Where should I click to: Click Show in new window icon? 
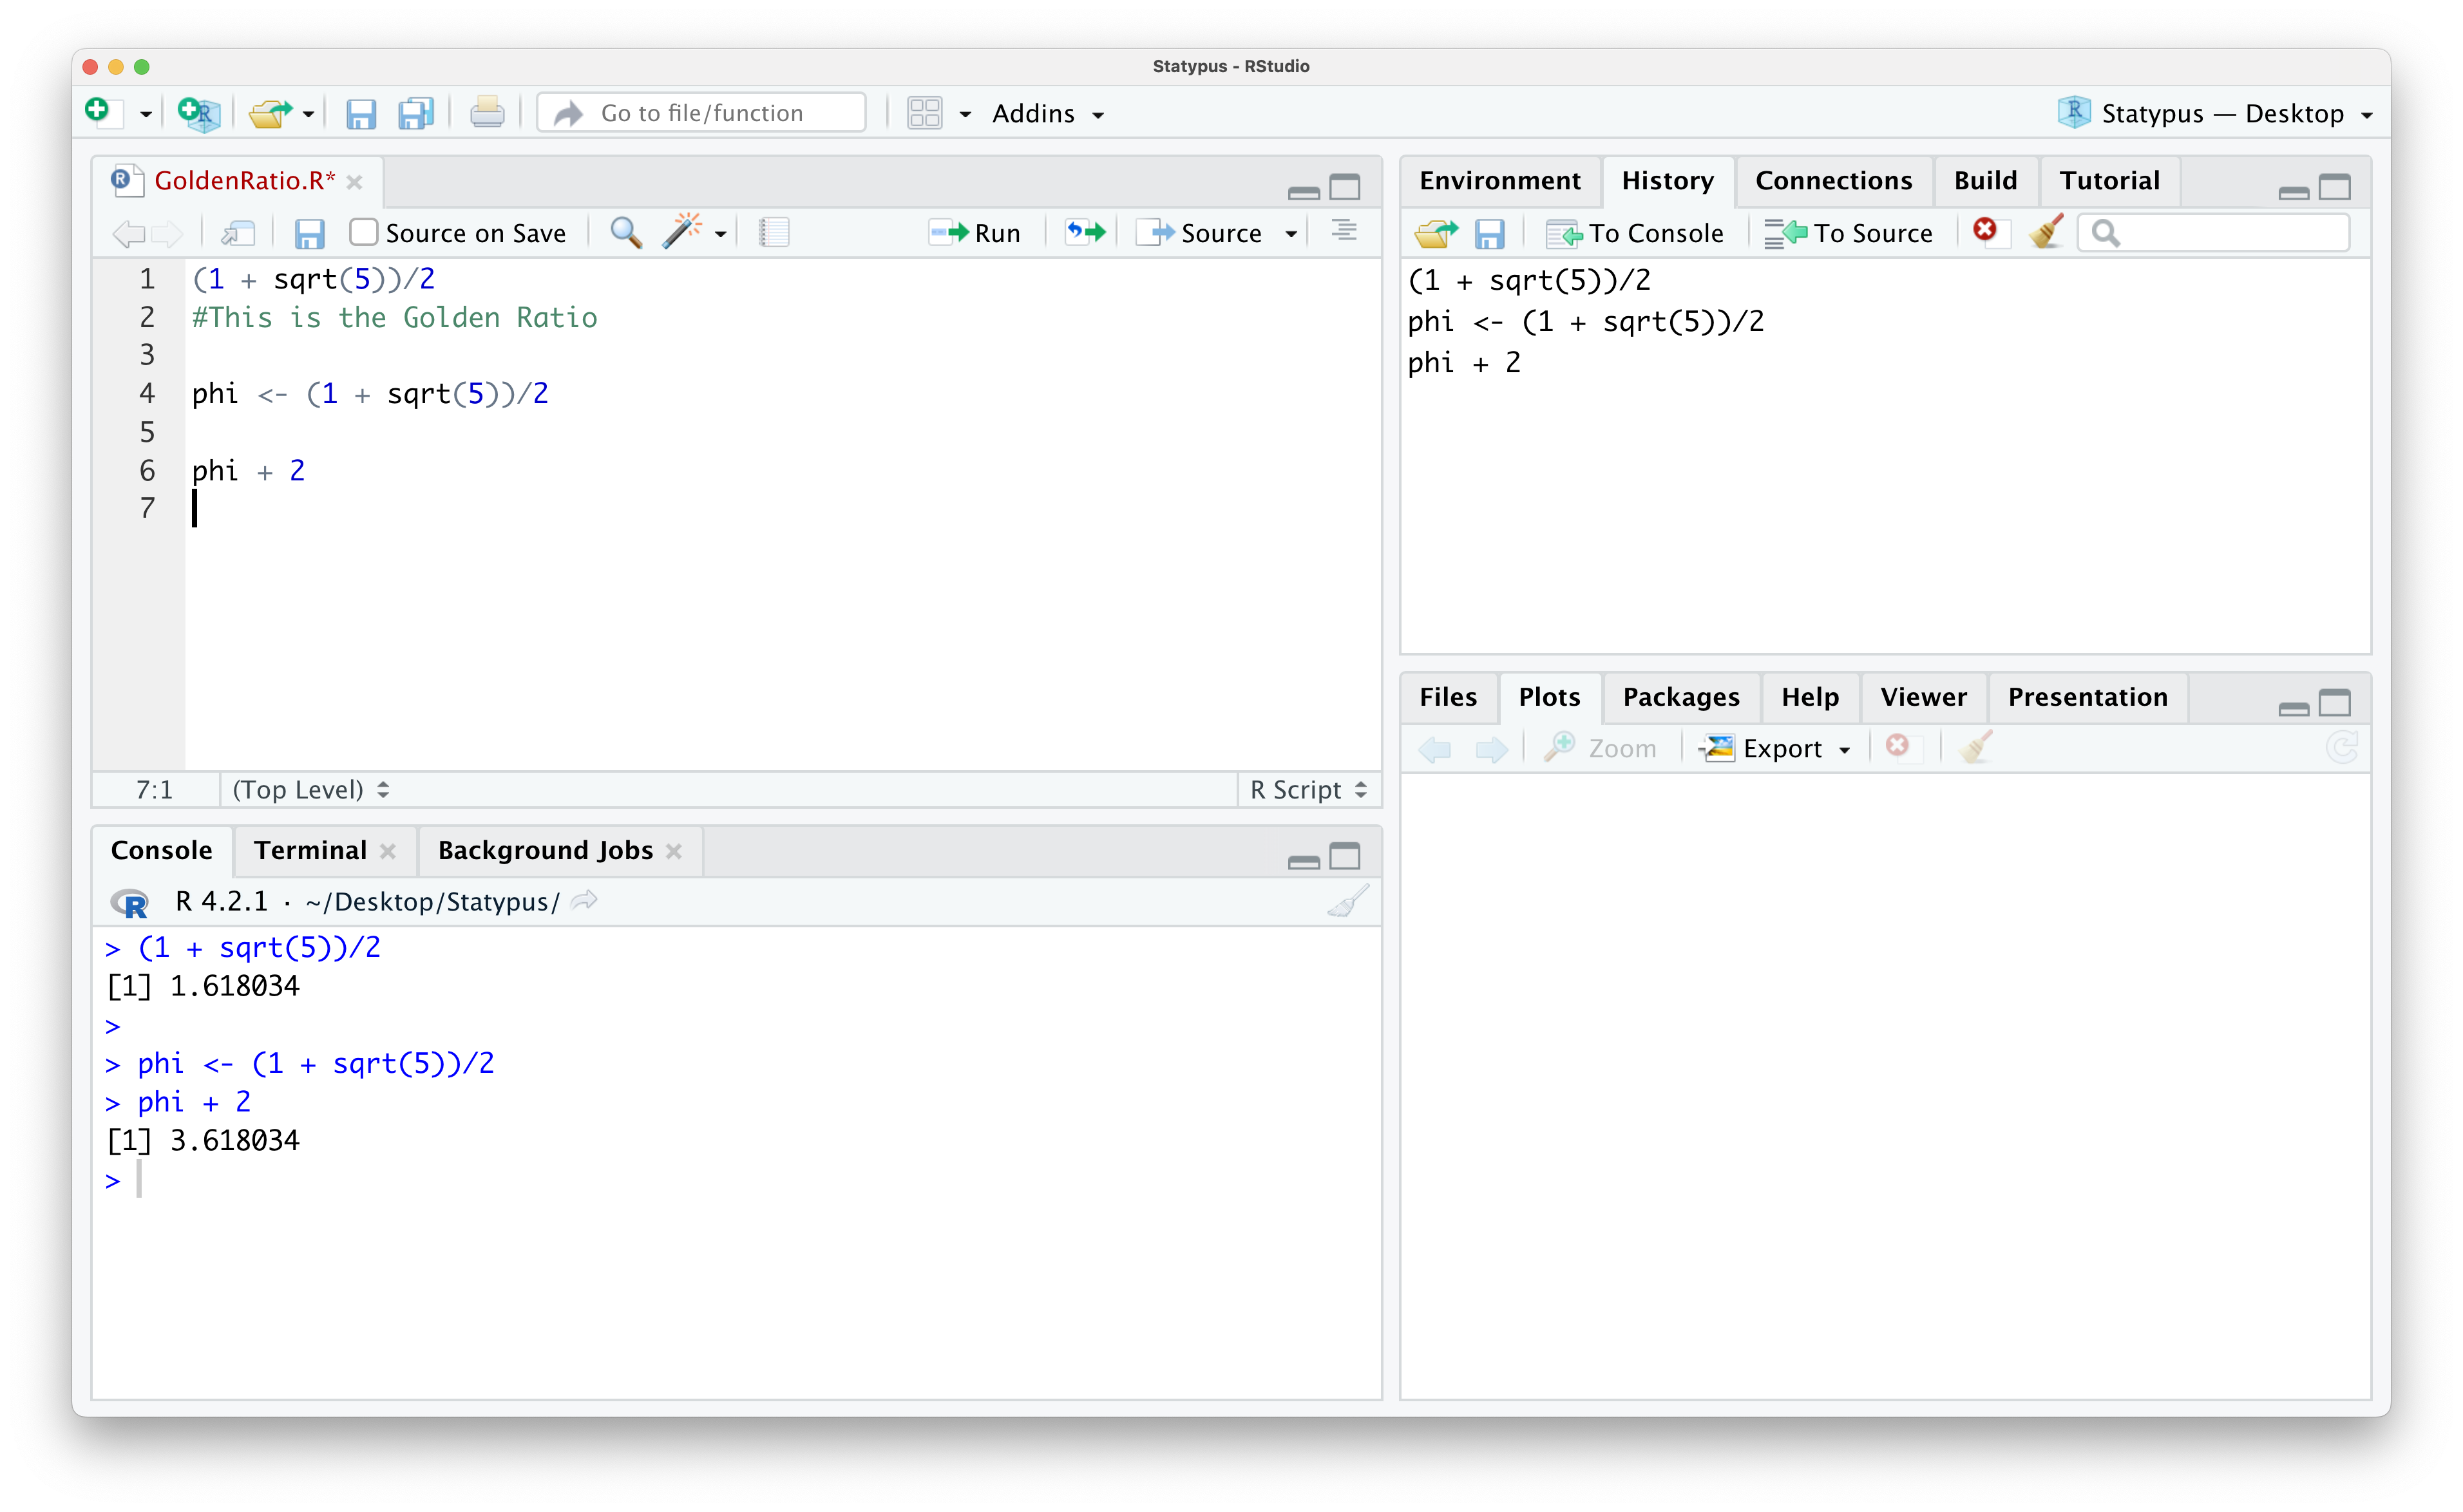[x=238, y=233]
